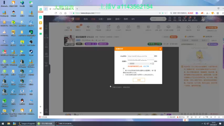Copy the rtmp address with 复制
The height and width of the screenshot is (126, 224).
pyautogui.click(x=156, y=56)
